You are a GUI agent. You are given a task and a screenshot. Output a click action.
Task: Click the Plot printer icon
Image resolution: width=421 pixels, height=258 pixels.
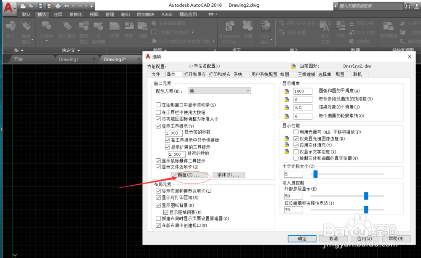coord(58,5)
